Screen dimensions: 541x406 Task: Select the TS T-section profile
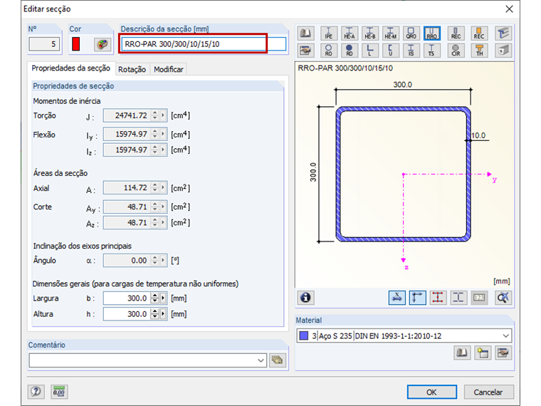pyautogui.click(x=432, y=51)
